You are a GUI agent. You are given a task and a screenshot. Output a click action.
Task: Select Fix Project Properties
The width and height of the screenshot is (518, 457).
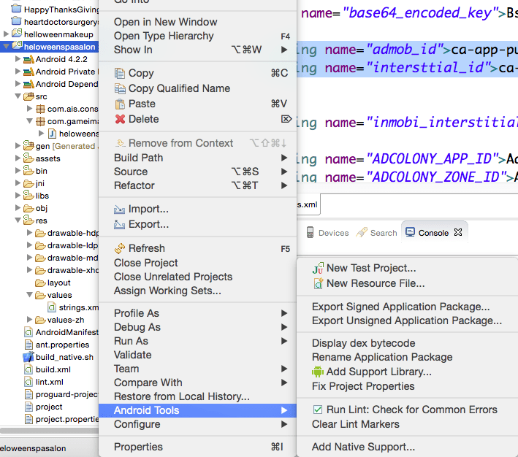[408, 386]
